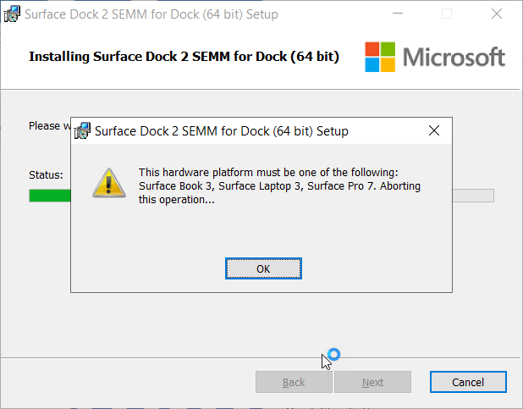Click the main window's title bar text

(152, 14)
